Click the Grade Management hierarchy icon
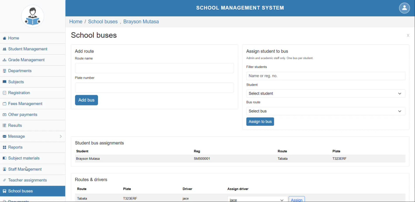The image size is (415, 202). coord(4,60)
